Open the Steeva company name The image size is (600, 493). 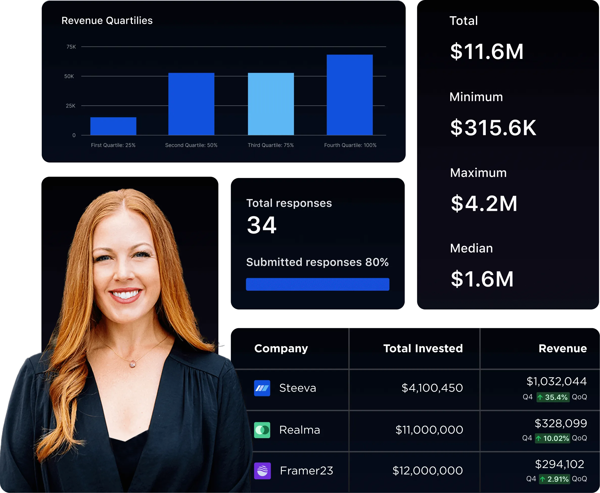tap(297, 388)
